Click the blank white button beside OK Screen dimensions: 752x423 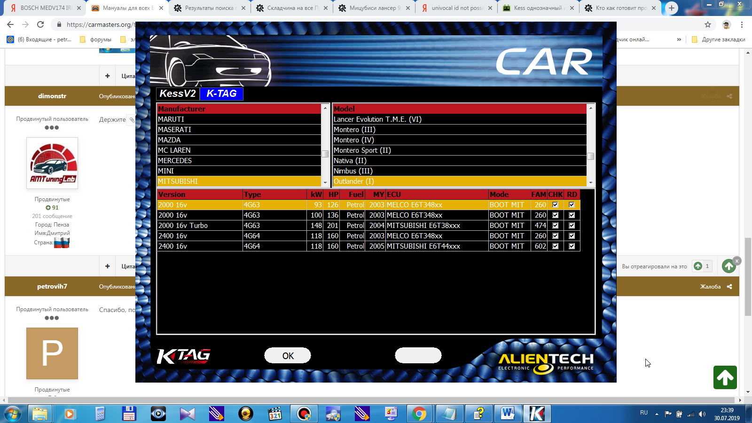418,355
